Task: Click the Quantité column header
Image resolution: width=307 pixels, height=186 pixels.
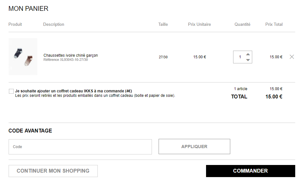Action: tap(242, 24)
